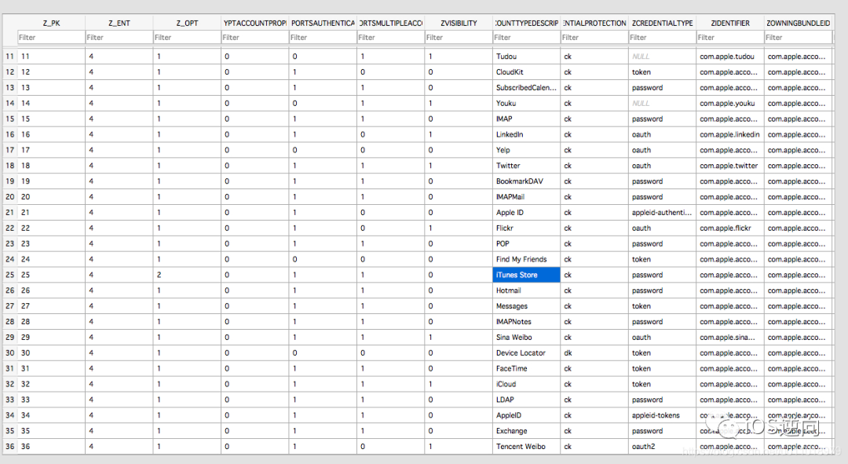Select the Tudou cell
The height and width of the screenshot is (464, 848).
tap(526, 57)
